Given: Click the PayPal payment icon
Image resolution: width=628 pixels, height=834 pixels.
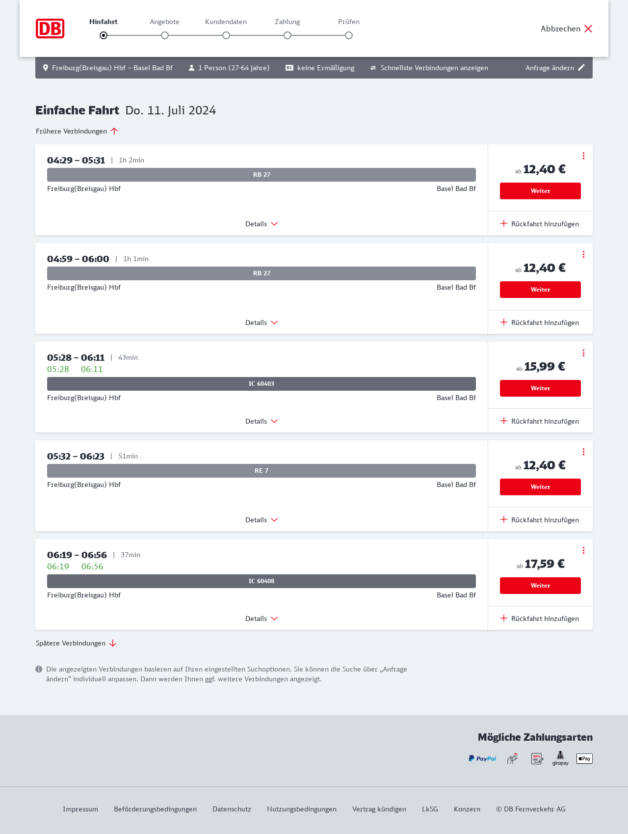Looking at the screenshot, I should (x=482, y=758).
